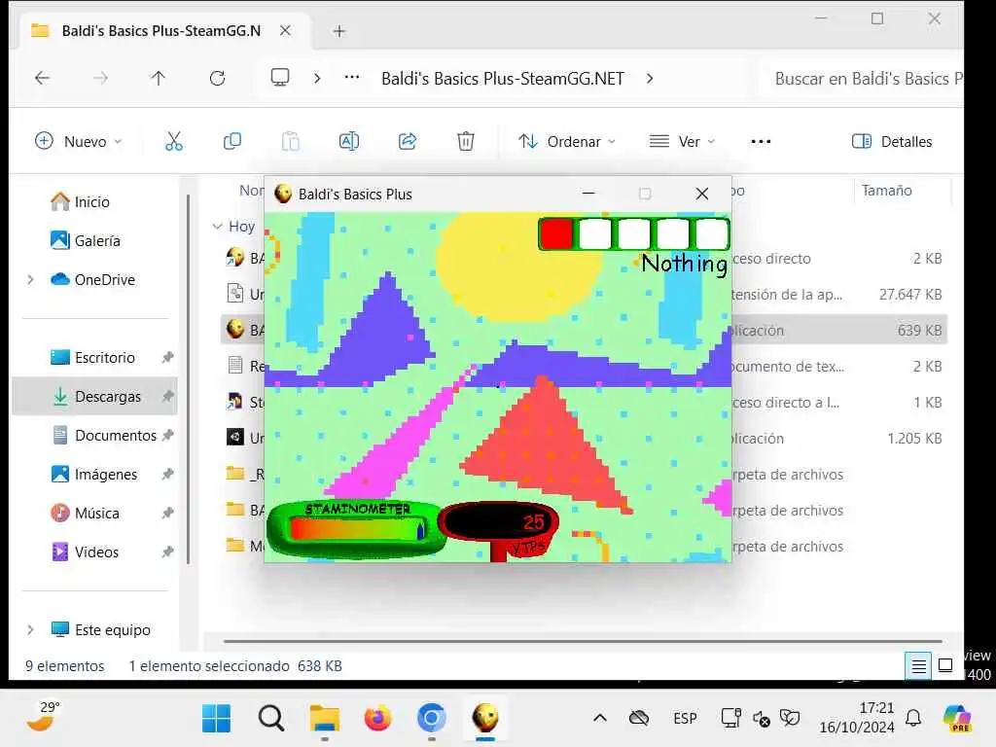
Task: Open Descargas quick access folder
Action: [x=96, y=397]
